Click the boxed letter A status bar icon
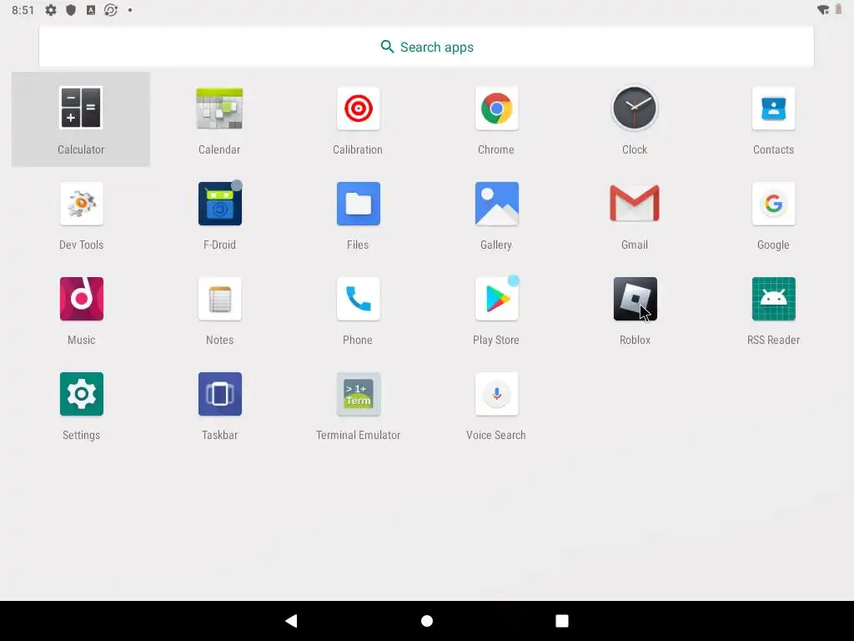Screen dimensions: 854x641 91,10
